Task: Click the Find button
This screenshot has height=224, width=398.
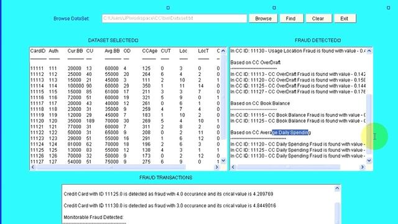Action: click(291, 19)
